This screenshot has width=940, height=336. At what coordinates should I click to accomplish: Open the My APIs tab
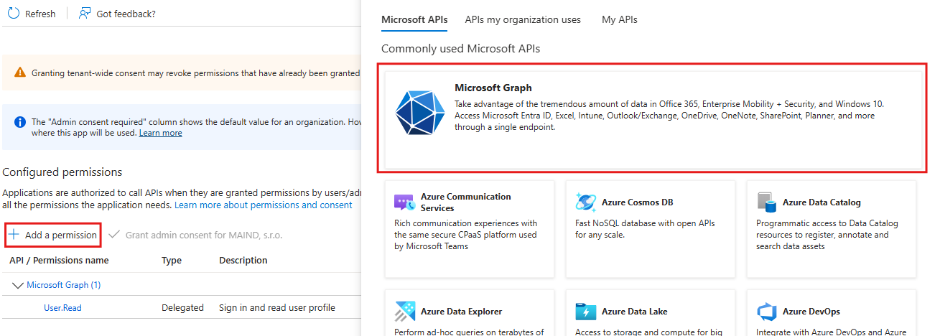coord(620,19)
